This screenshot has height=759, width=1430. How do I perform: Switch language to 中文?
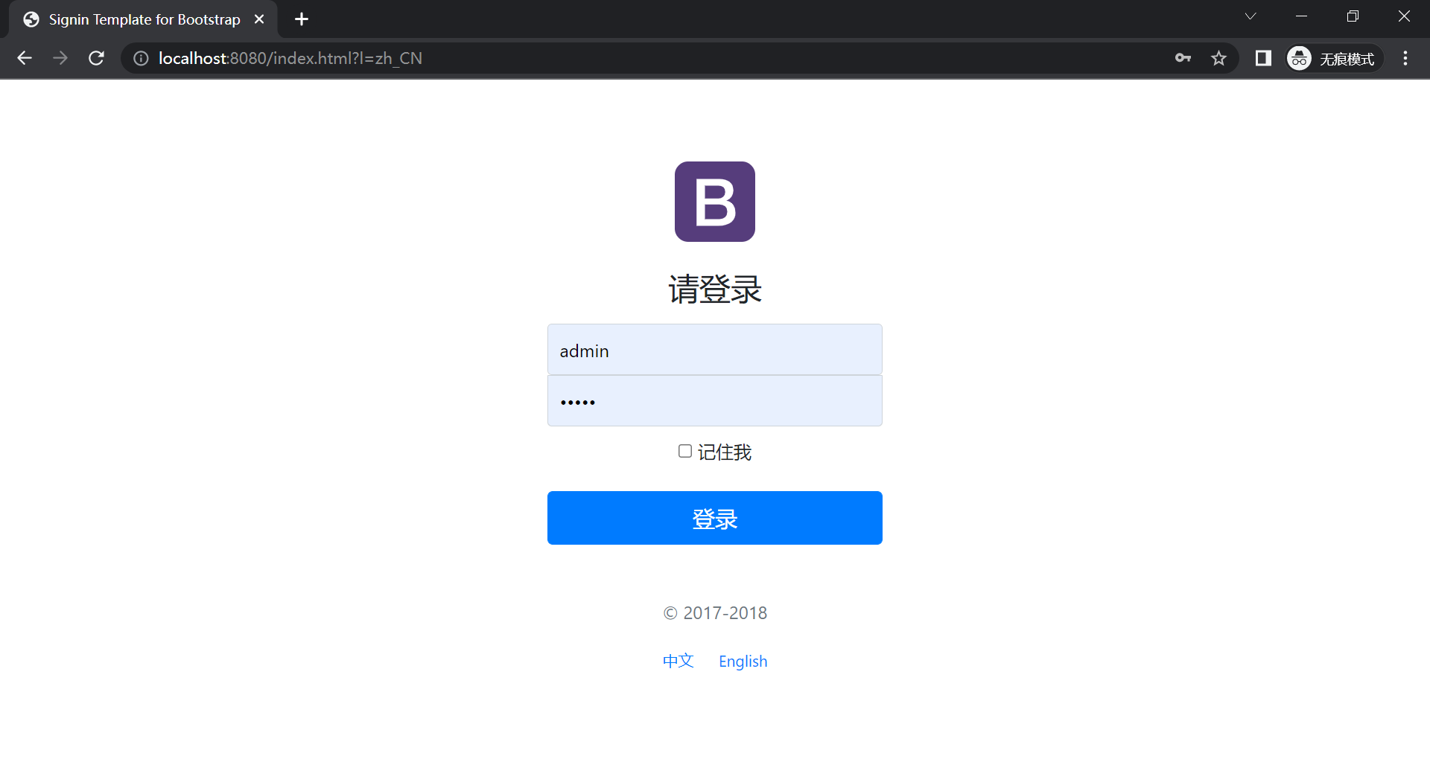coord(679,661)
